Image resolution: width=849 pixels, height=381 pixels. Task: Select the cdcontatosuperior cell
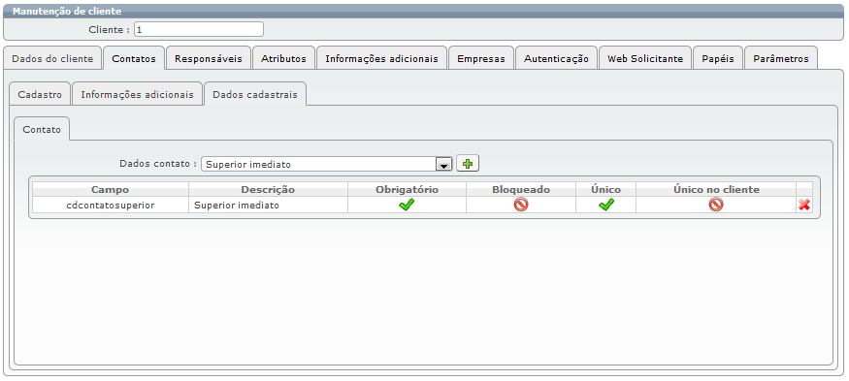pyautogui.click(x=111, y=206)
